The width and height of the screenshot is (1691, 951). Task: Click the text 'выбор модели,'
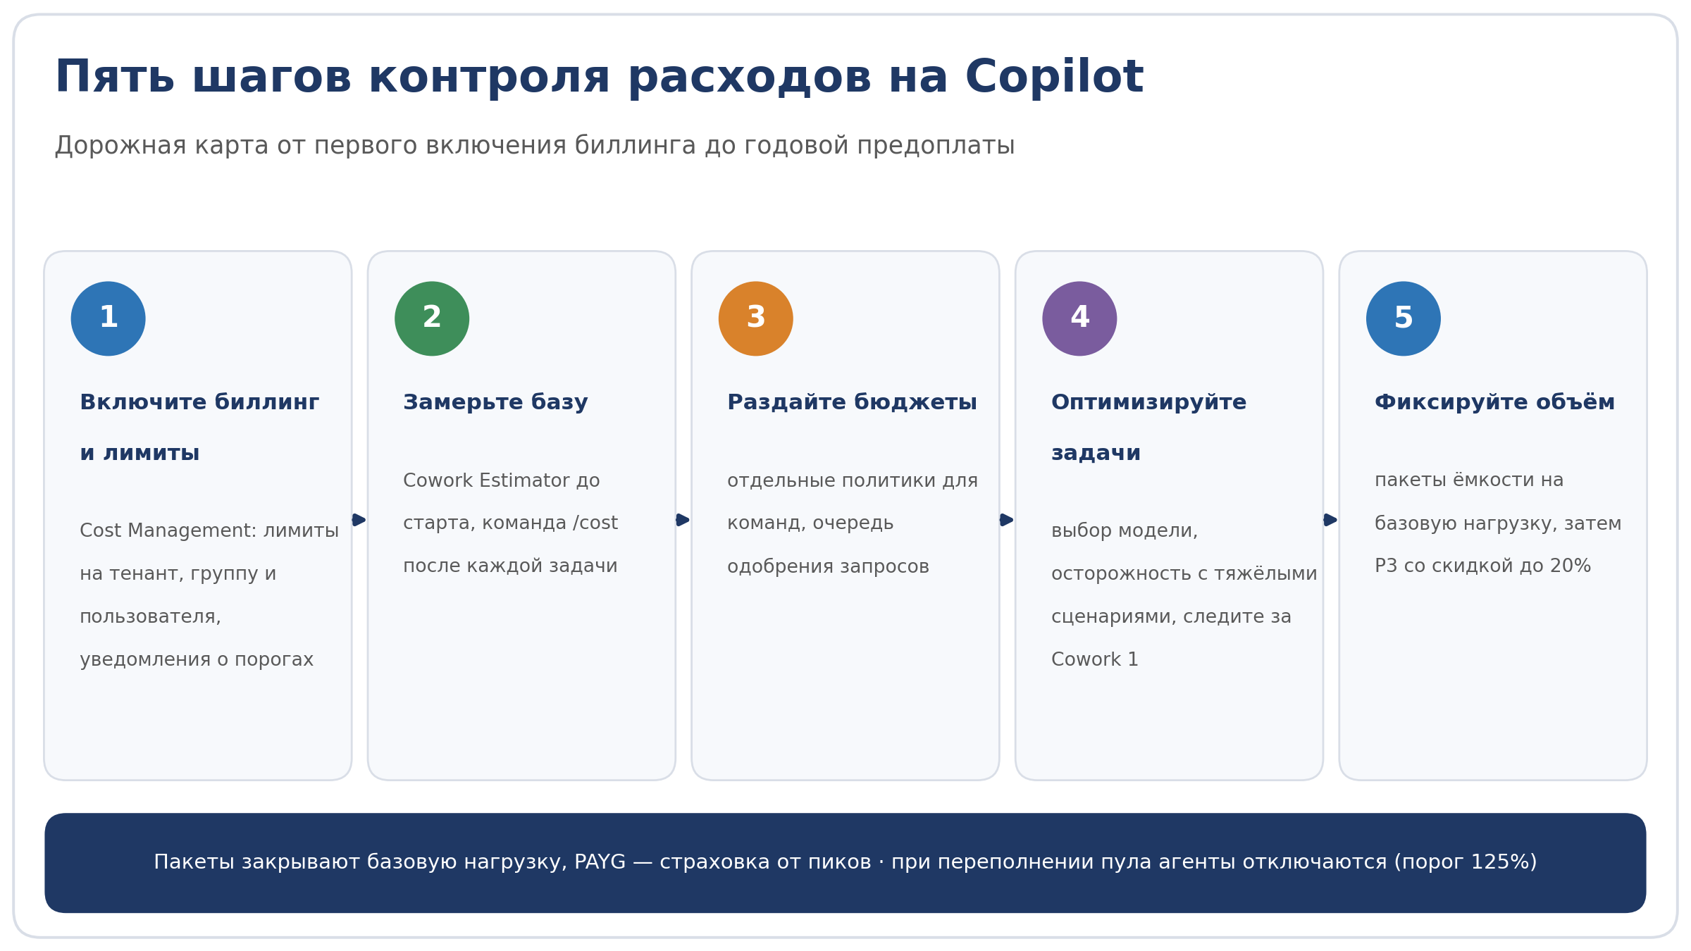coord(1125,531)
